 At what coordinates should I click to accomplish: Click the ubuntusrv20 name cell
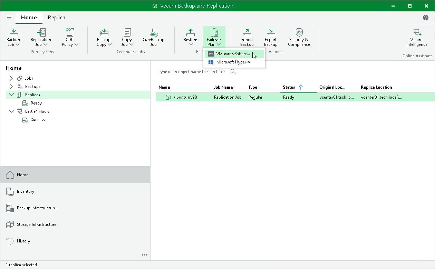[185, 97]
